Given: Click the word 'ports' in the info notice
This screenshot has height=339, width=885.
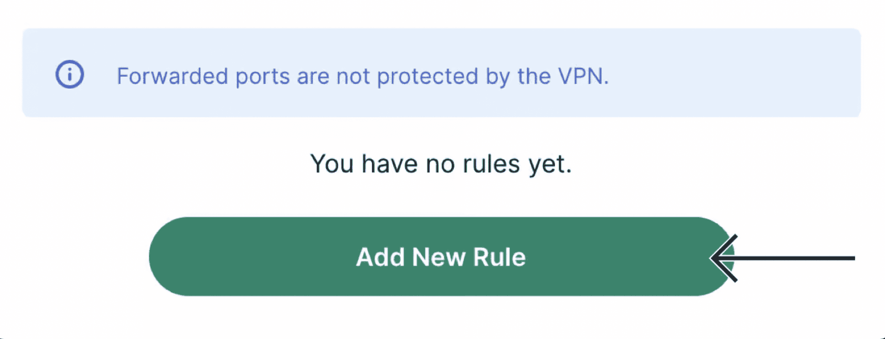Looking at the screenshot, I should (x=262, y=77).
